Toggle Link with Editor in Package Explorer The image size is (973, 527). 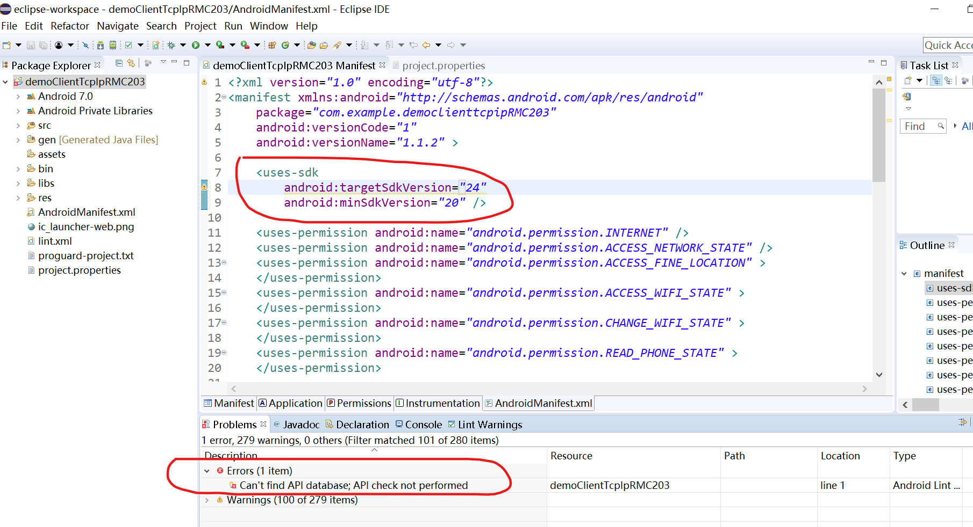131,63
